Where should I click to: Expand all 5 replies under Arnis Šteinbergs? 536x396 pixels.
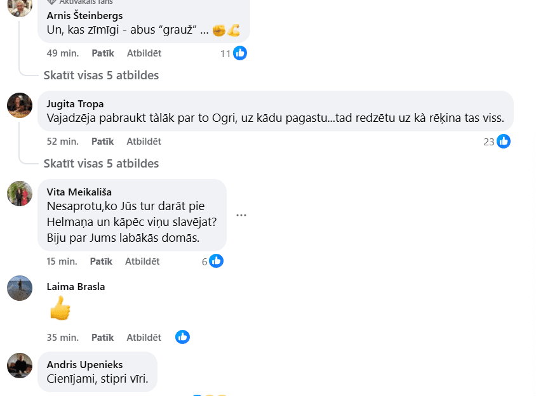[101, 76]
